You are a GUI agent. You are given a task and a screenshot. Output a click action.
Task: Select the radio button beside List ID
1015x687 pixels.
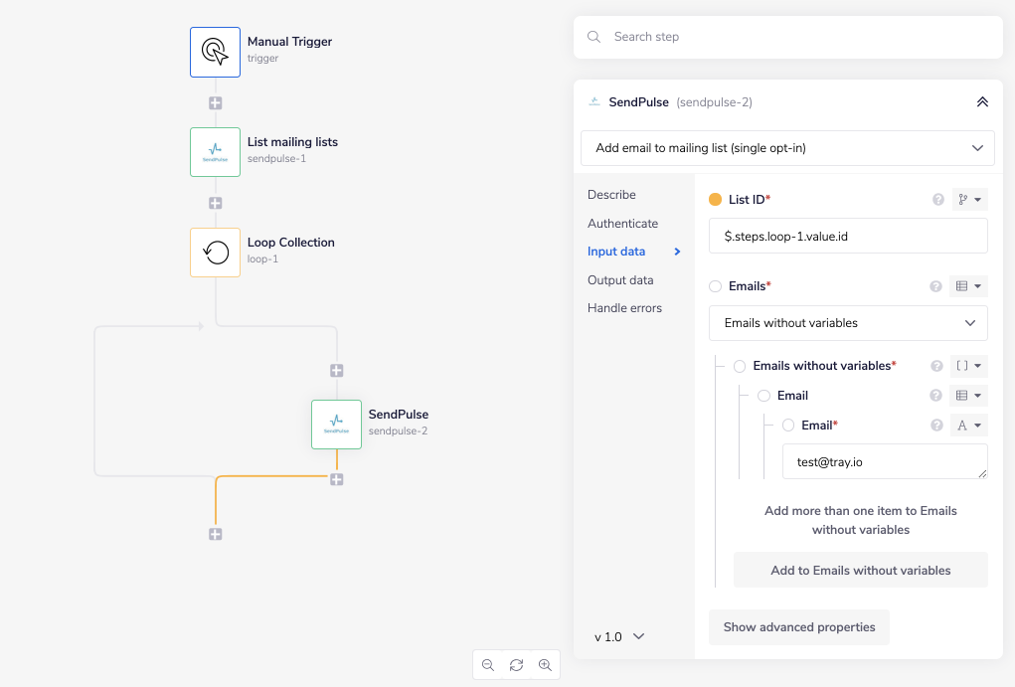[x=714, y=199]
